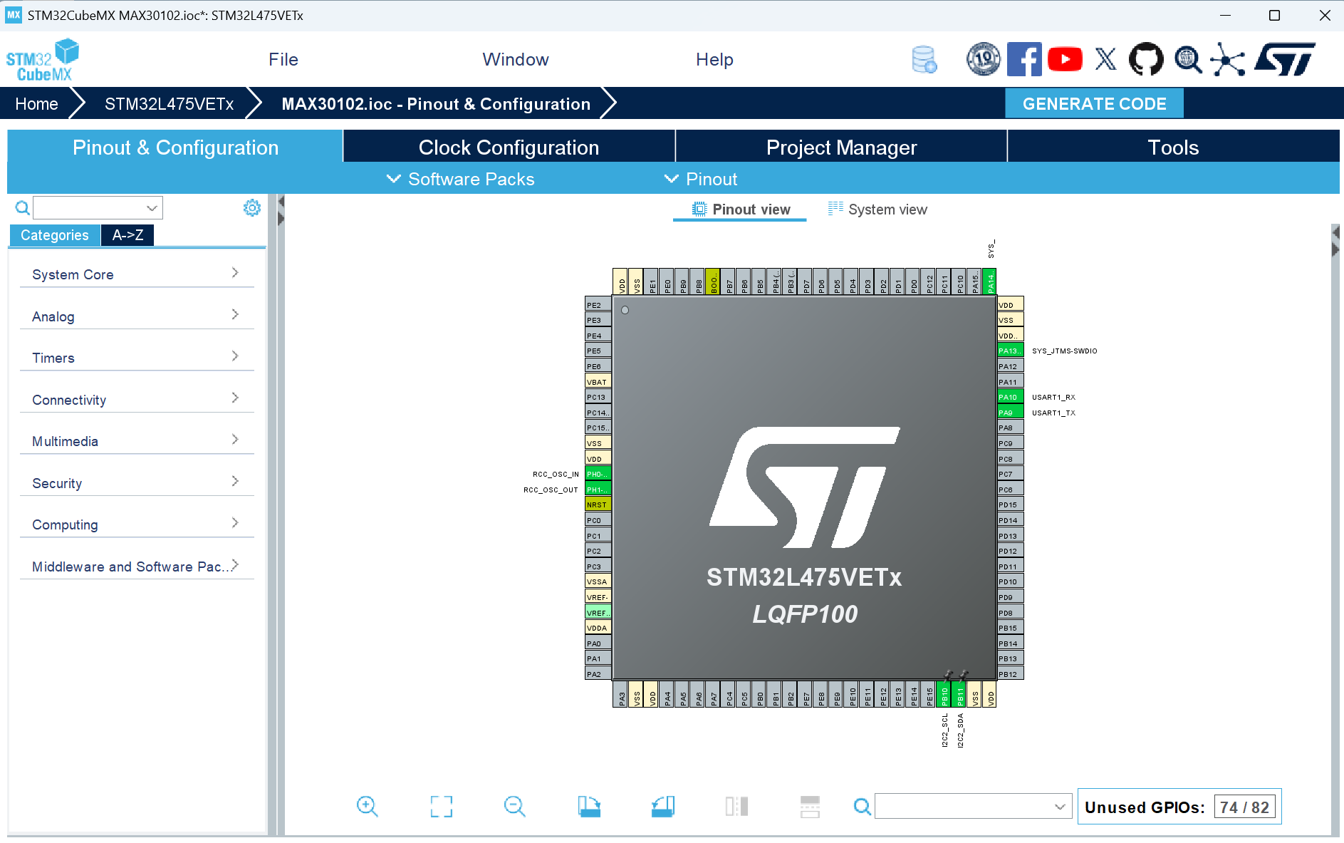
Task: Click the pin search magnifier icon
Action: coord(862,807)
